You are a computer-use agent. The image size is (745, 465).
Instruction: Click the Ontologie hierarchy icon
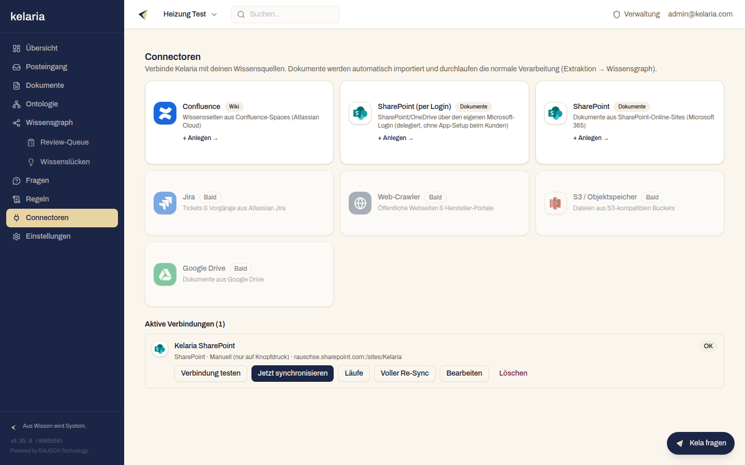tap(17, 104)
